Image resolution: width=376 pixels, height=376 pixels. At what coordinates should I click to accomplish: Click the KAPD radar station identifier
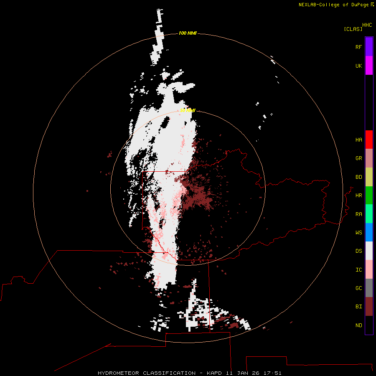coord(214,373)
